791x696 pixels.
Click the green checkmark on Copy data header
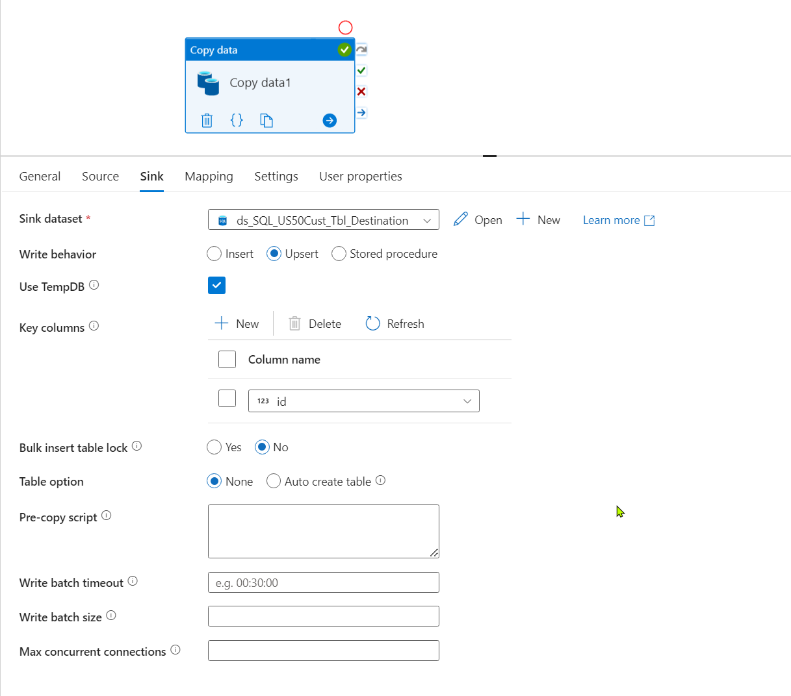tap(344, 49)
